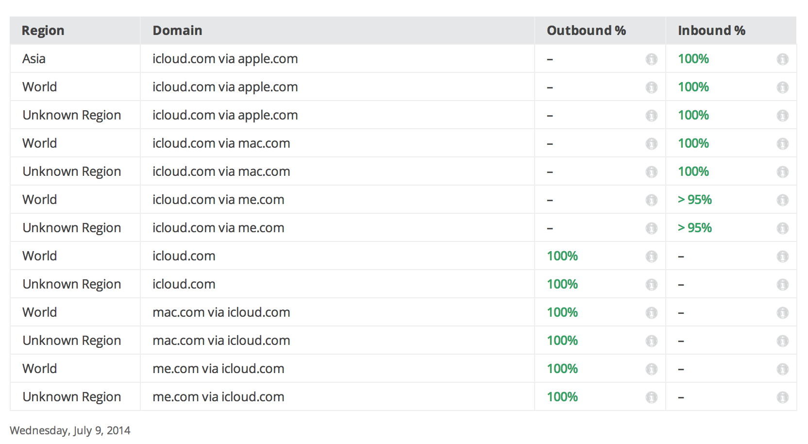
Task: Select the Asia region cell
Action: coord(34,59)
